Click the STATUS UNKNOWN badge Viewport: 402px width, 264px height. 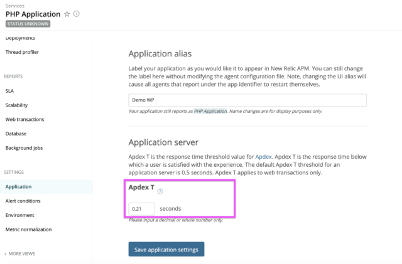28,24
